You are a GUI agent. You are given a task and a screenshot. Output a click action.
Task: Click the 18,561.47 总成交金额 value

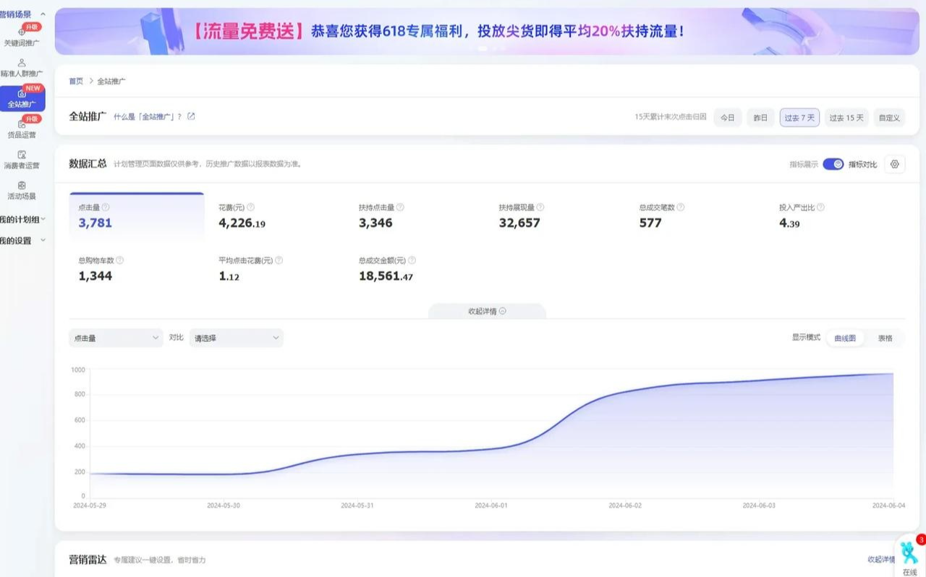[386, 276]
